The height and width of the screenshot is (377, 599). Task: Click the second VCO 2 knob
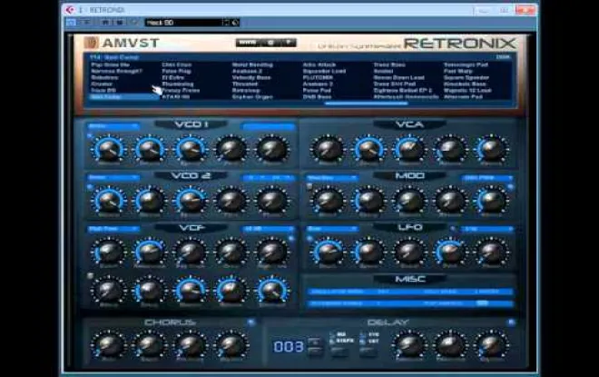tap(150, 200)
